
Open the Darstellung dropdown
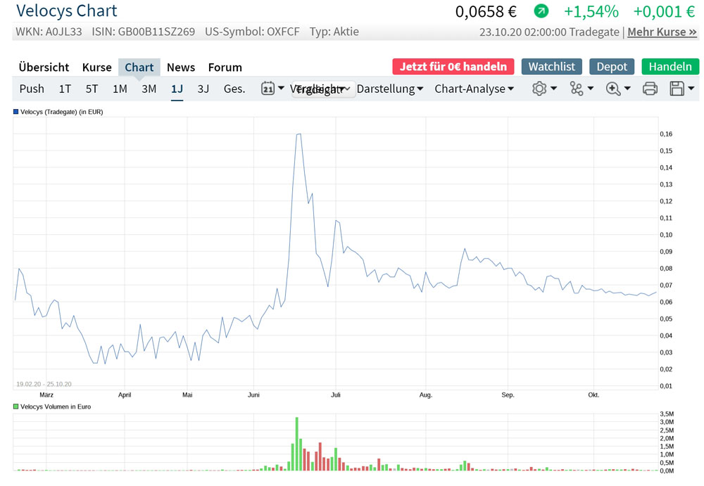[390, 89]
